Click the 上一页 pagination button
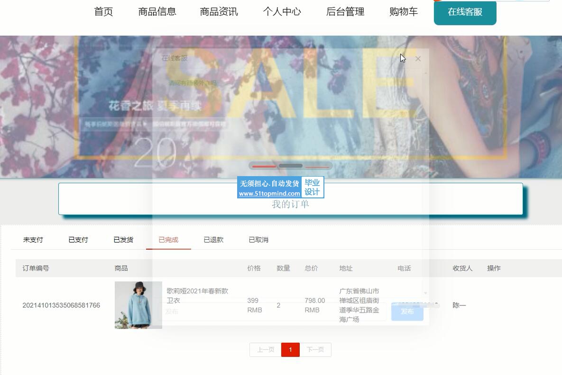 pos(266,349)
